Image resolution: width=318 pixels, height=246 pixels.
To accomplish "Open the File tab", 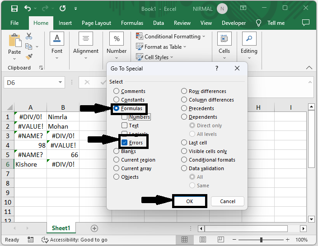I will [14, 23].
